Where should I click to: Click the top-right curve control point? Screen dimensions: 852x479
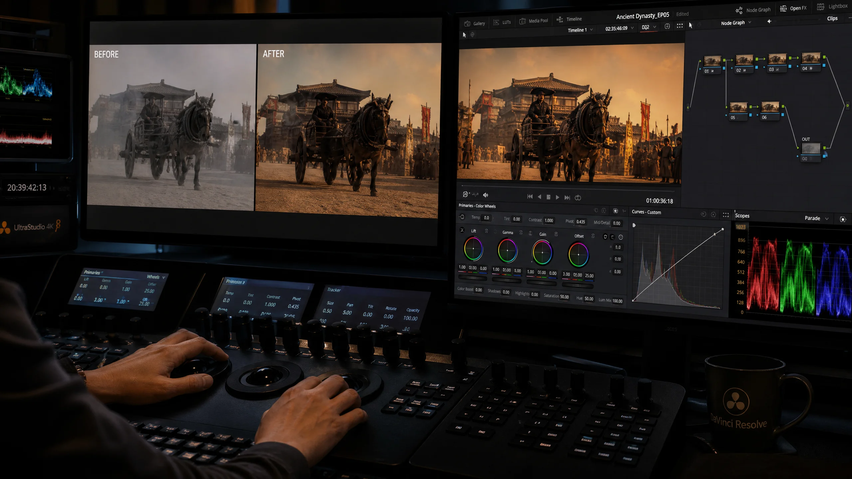point(723,229)
